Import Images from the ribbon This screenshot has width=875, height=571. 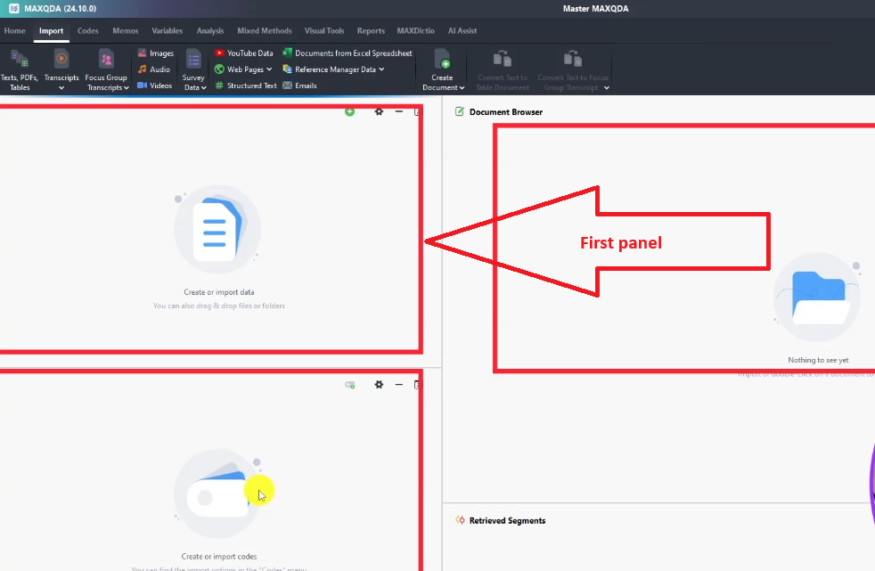(x=155, y=53)
